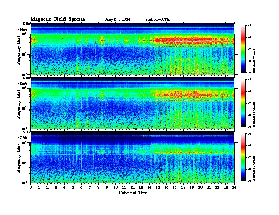Click the middle panel's color scale bar
Image resolution: width=279 pixels, height=215 pixels.
[243, 103]
